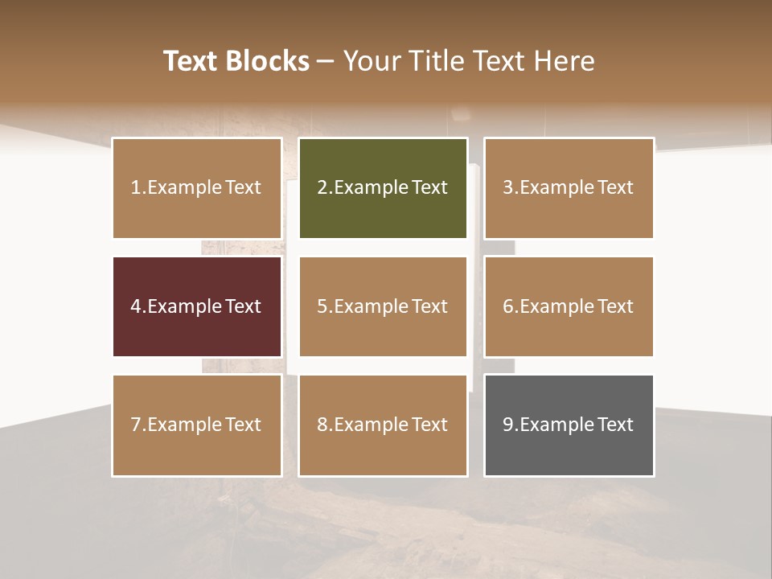This screenshot has width=772, height=579.
Task: Pick the 8.Example Text block
Action: click(x=383, y=425)
